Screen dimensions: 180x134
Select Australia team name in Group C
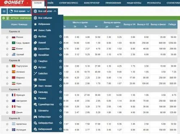[21, 101]
